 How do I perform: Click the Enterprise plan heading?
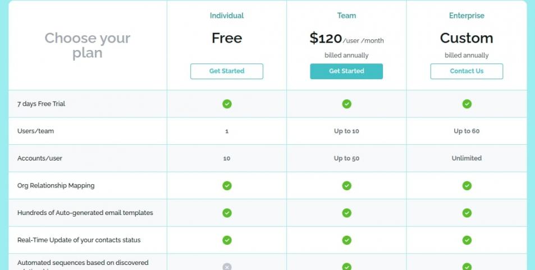467,16
